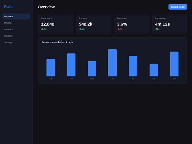
Task: Select the Active users stat card
Action: click(x=56, y=24)
